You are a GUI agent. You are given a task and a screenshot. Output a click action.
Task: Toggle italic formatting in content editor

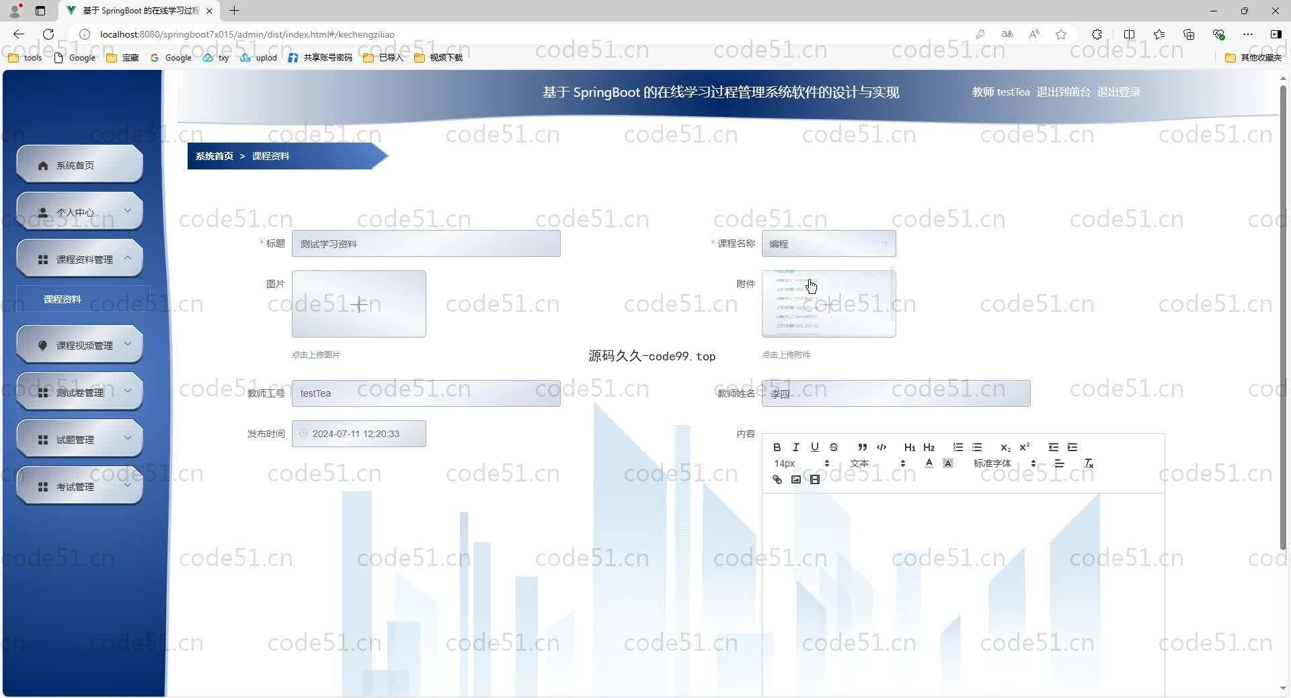(x=795, y=447)
